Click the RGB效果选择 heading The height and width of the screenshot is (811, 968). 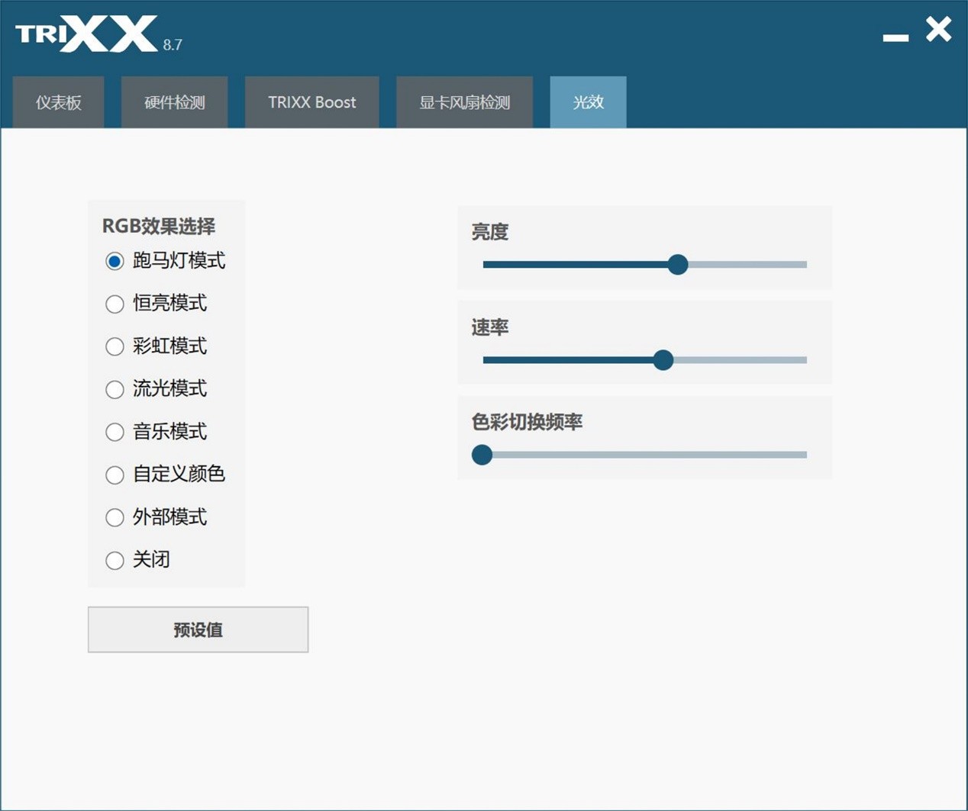click(x=159, y=227)
